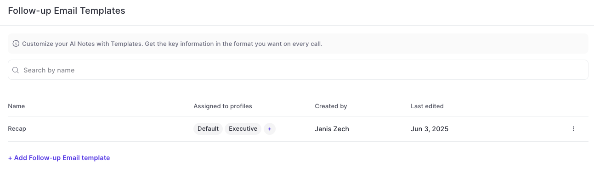Screen dimensions: 594x183
Task: Select the Default profile tag
Action: click(208, 129)
